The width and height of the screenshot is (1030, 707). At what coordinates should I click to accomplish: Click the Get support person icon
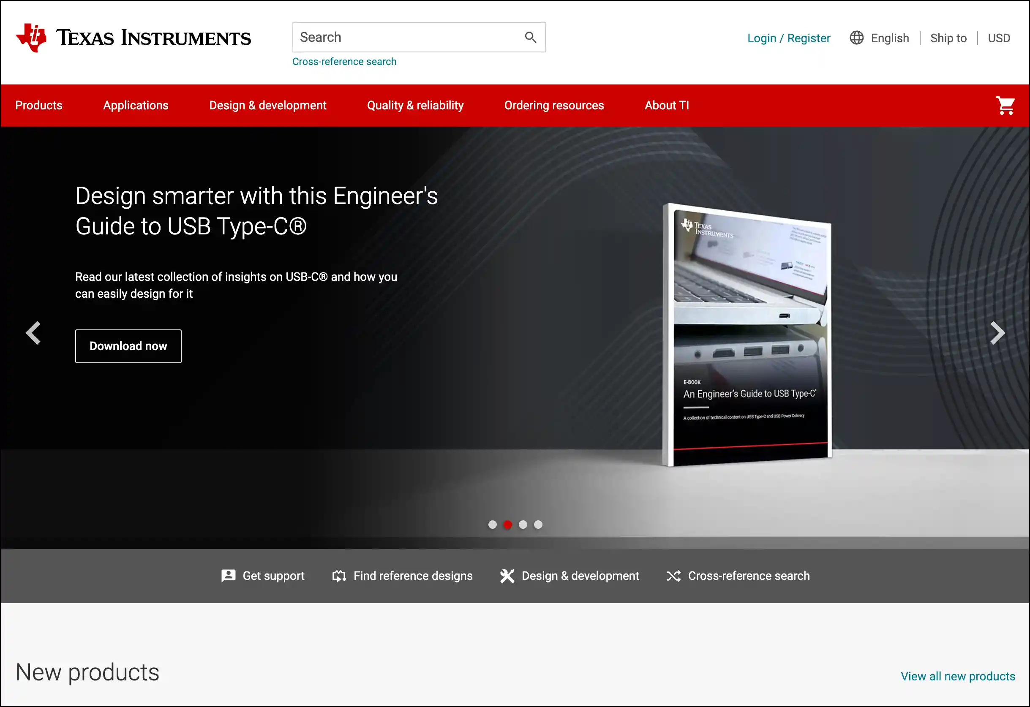[228, 576]
